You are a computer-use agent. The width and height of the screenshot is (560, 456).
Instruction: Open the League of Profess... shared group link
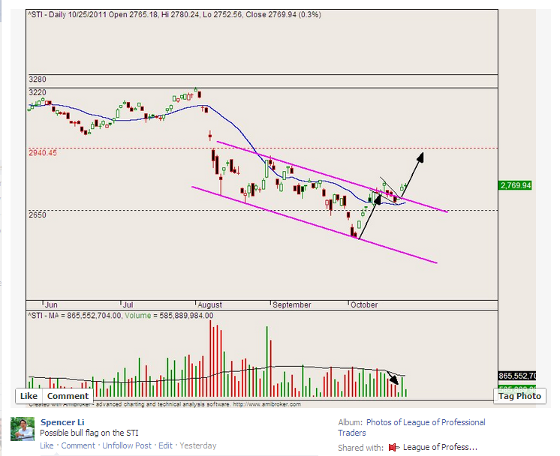coord(439,448)
